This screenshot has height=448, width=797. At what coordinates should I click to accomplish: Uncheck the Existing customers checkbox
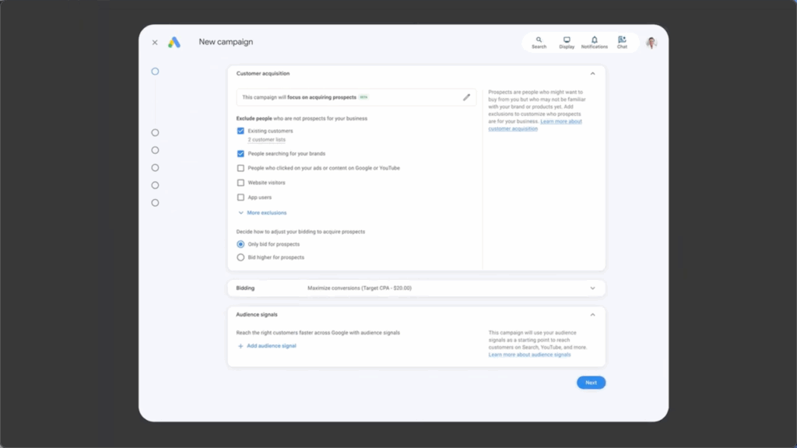point(241,131)
